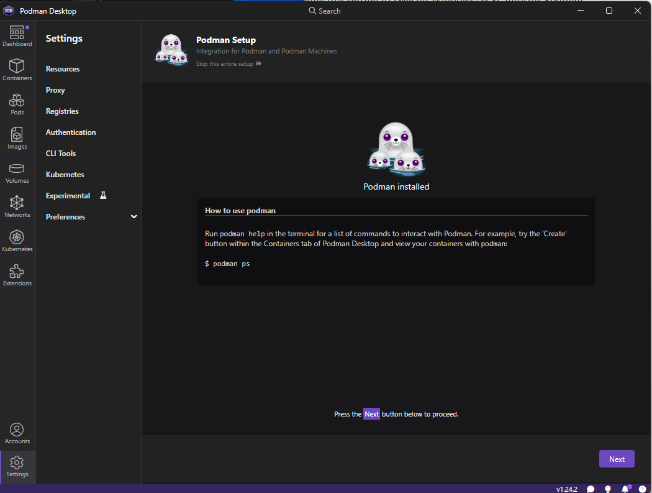Open the Registries settings page
The image size is (652, 493).
click(x=62, y=111)
